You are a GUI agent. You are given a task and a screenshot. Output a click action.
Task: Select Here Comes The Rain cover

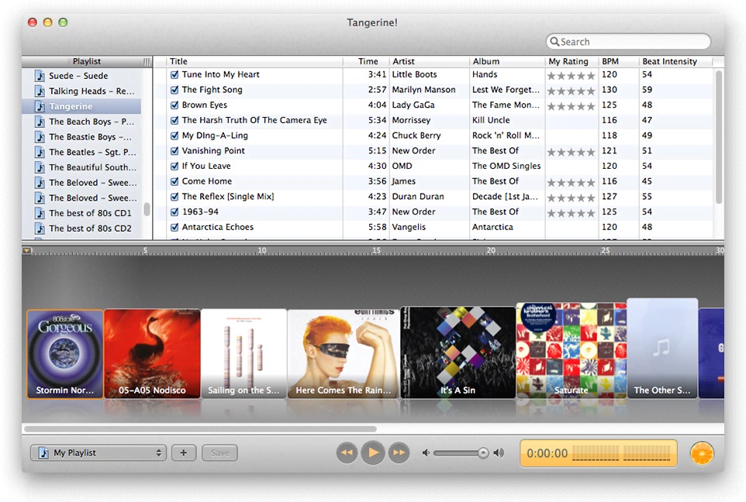[344, 354]
